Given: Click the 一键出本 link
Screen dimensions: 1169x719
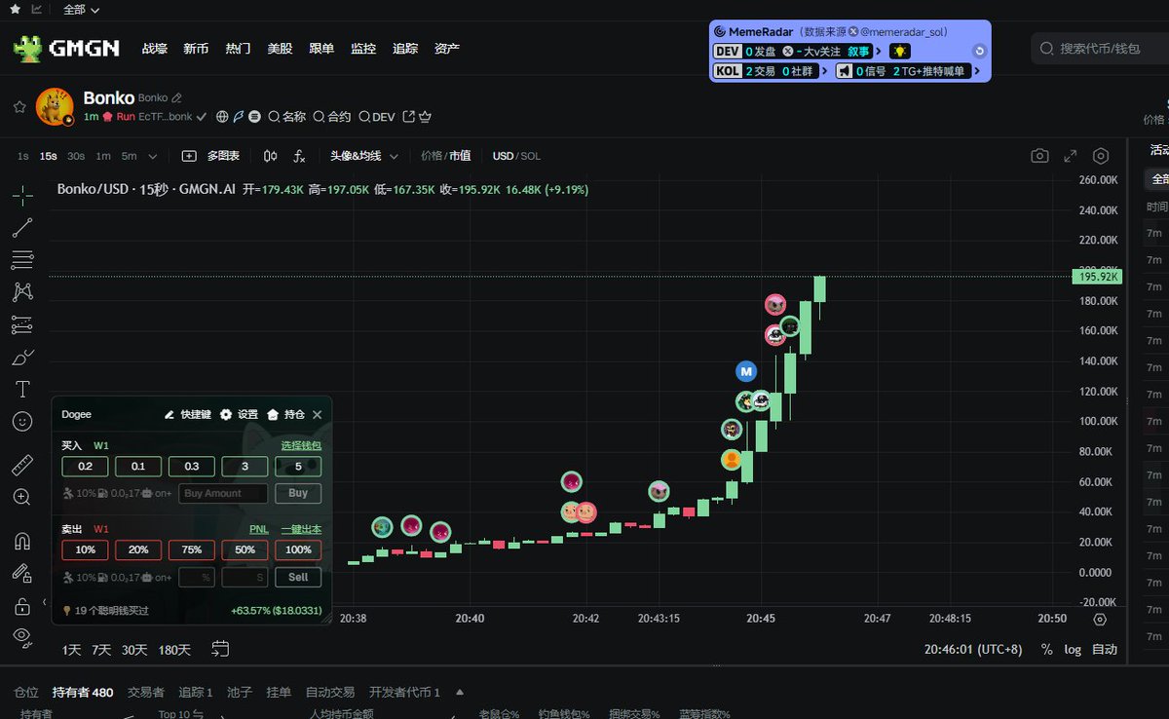Looking at the screenshot, I should pyautogui.click(x=301, y=529).
